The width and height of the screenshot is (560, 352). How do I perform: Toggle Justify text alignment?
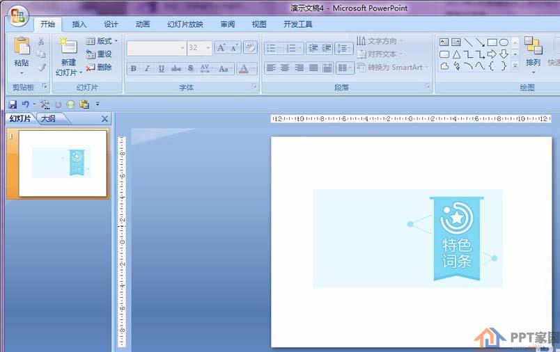313,67
